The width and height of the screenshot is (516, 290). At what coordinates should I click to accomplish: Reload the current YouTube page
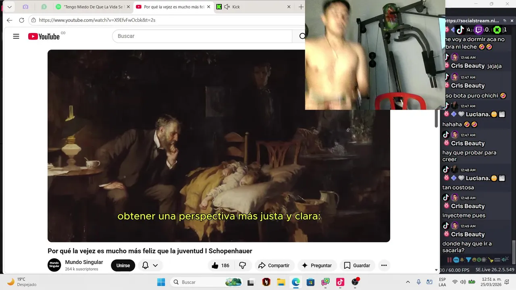pyautogui.click(x=22, y=20)
